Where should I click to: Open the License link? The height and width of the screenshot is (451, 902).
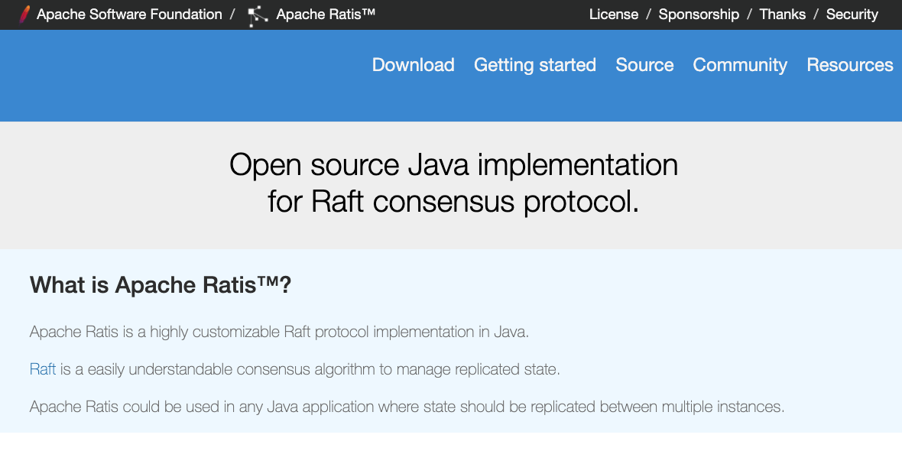tap(614, 15)
